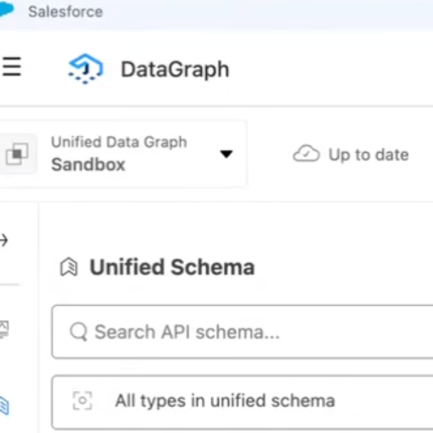Open the monitor icon in left sidebar
The height and width of the screenshot is (433, 433).
click(4, 329)
